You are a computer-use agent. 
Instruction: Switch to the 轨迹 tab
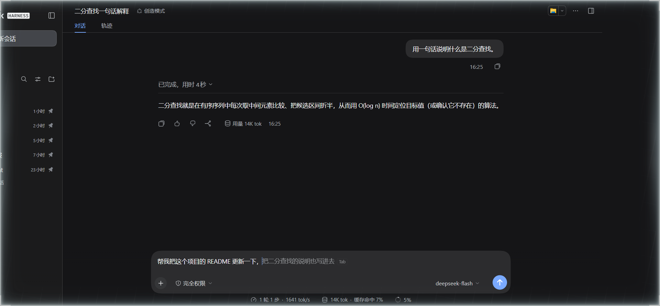[107, 26]
